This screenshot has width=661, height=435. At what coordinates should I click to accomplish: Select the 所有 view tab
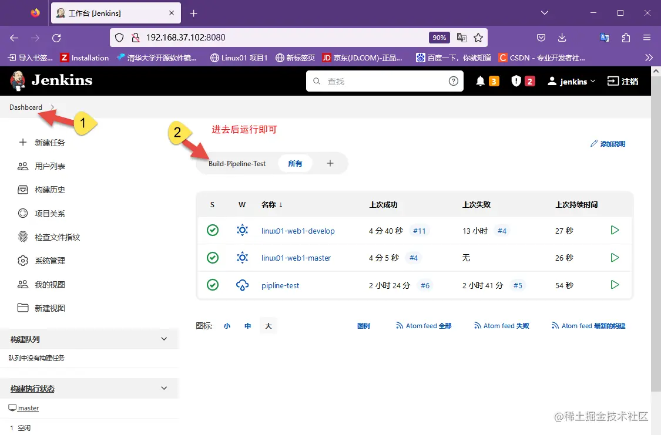point(295,163)
